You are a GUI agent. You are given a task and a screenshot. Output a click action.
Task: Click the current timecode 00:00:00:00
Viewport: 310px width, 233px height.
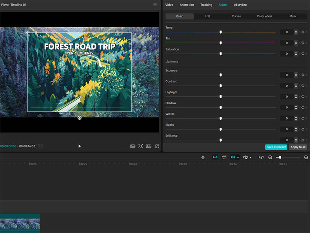pyautogui.click(x=8, y=146)
